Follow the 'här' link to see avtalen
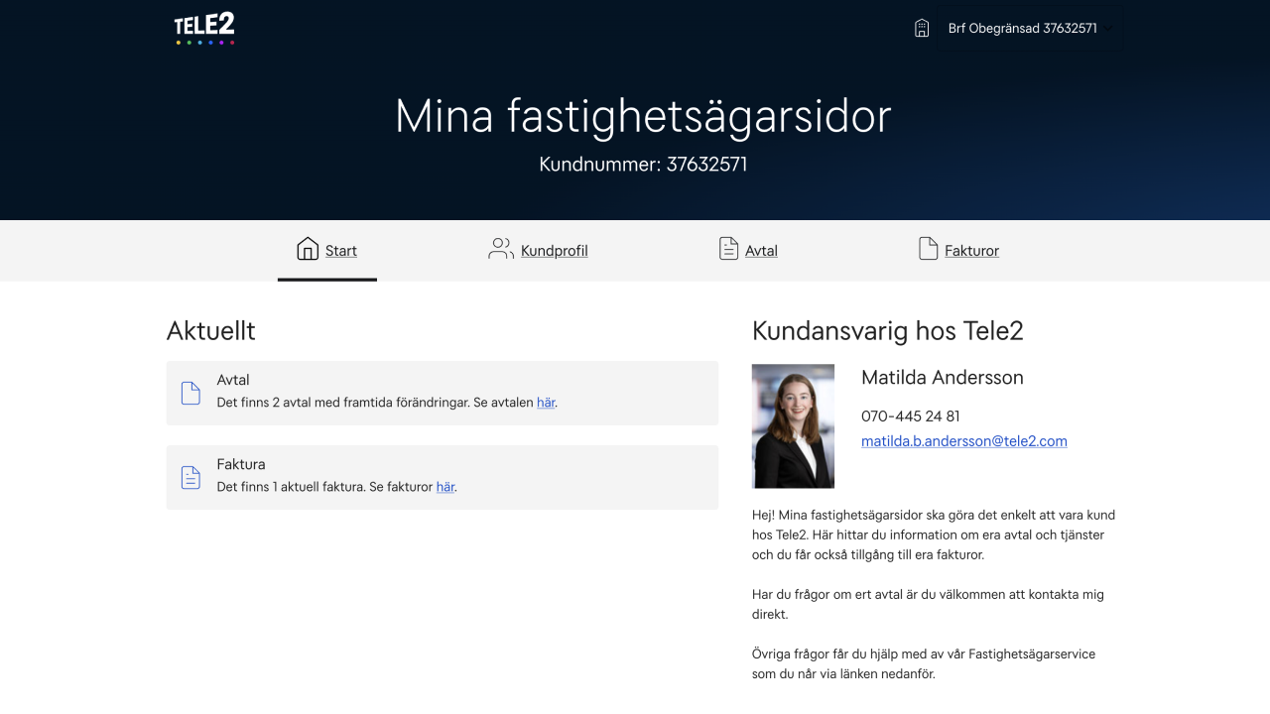 pyautogui.click(x=546, y=403)
